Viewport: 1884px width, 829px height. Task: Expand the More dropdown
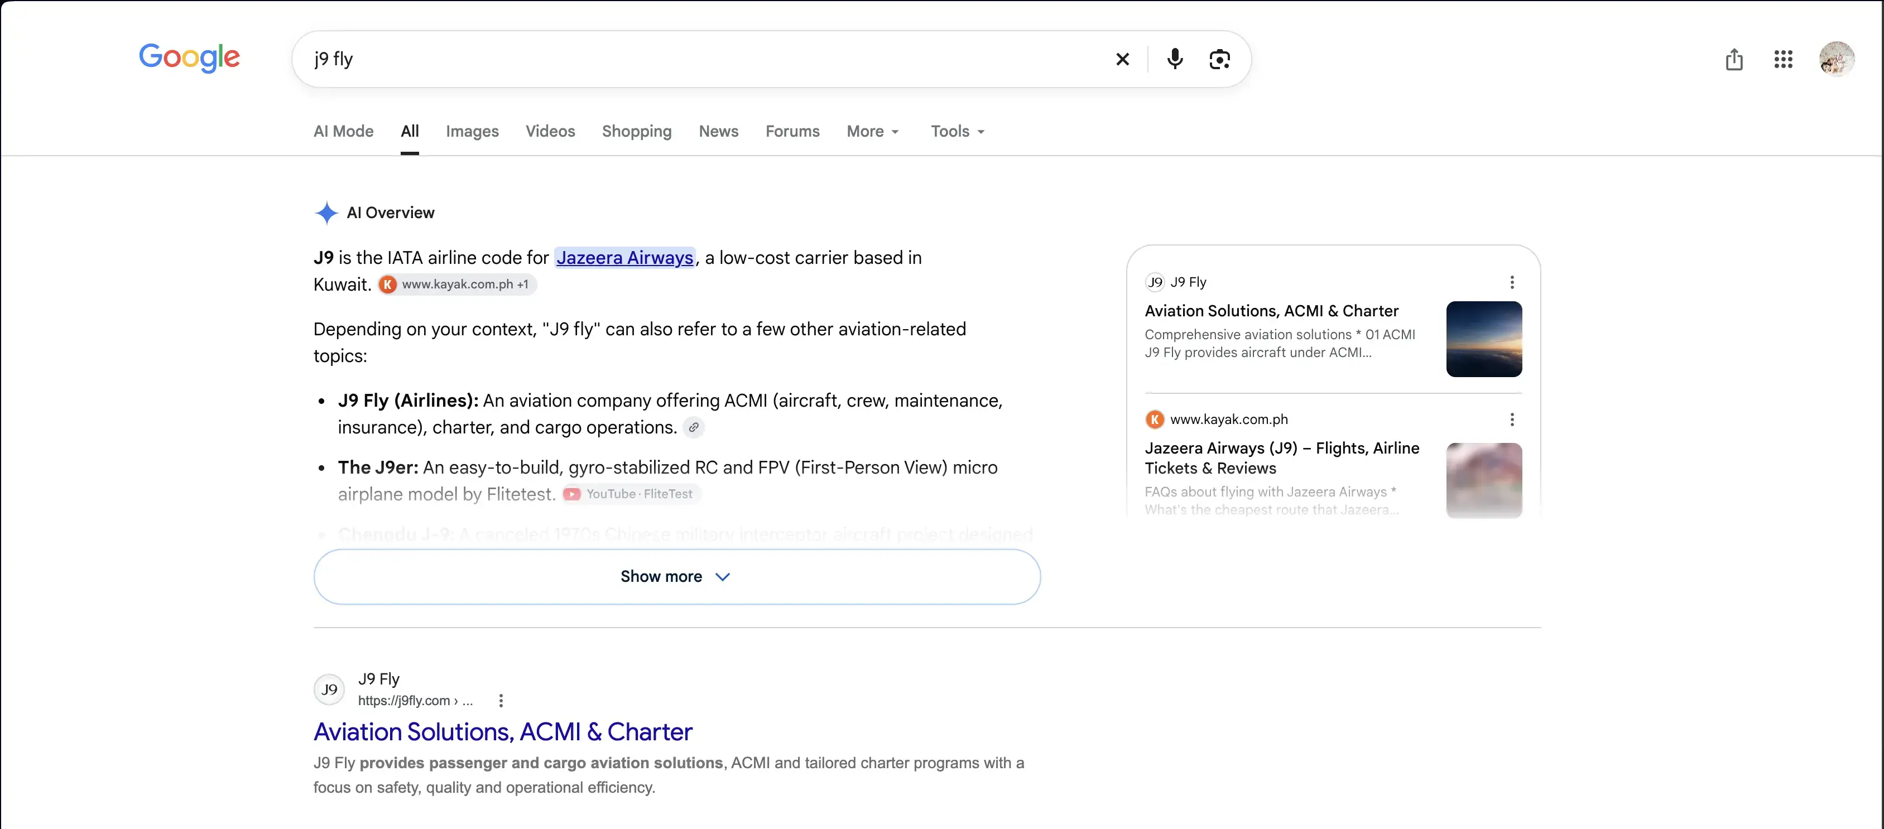point(872,132)
